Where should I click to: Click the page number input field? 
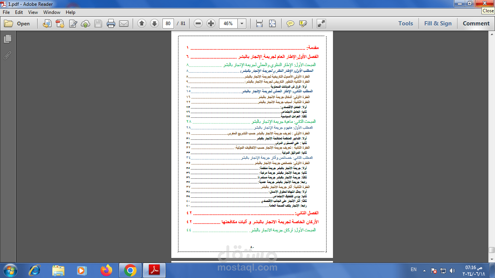(168, 24)
